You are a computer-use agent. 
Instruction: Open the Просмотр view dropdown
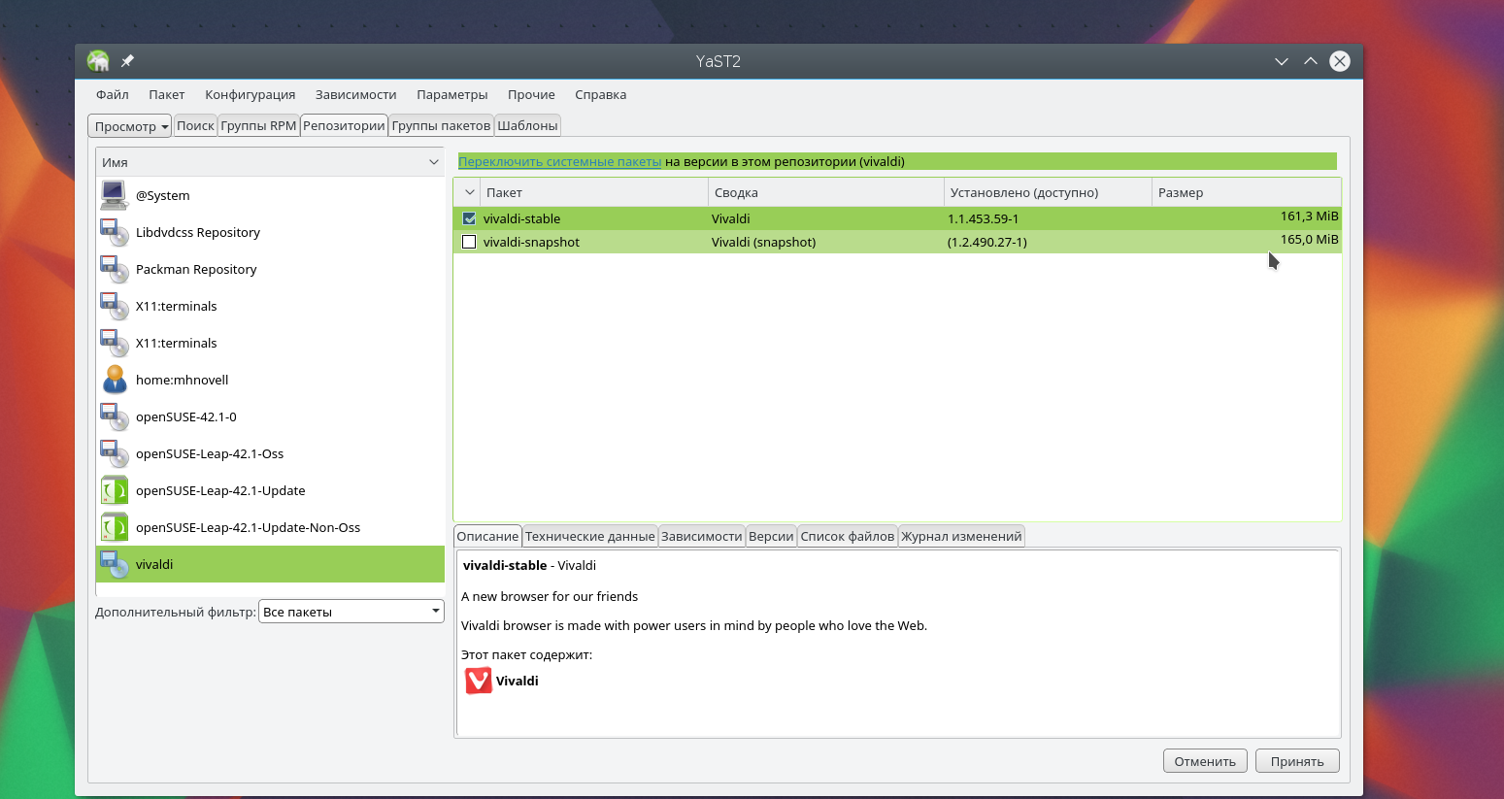[x=130, y=126]
